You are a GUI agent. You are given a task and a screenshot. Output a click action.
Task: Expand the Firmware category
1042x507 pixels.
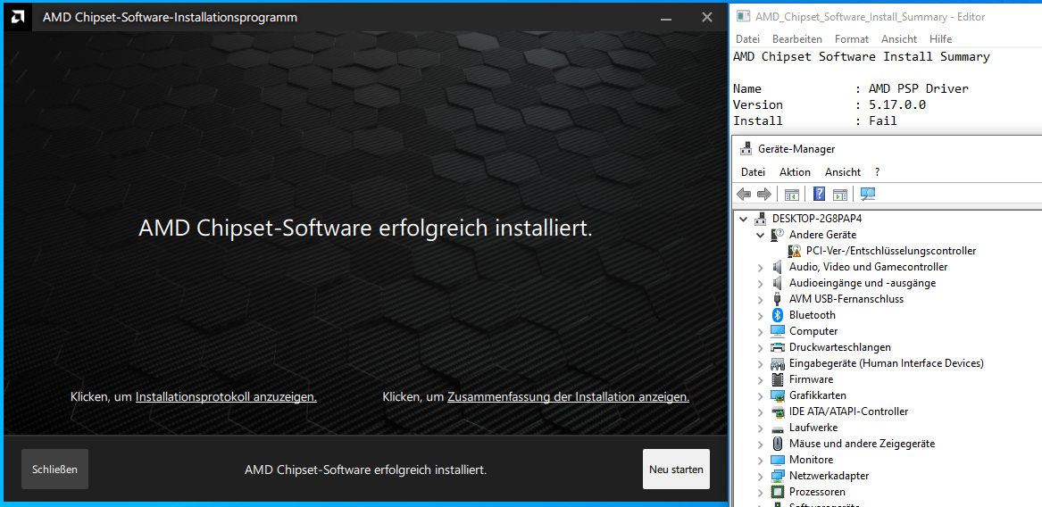(760, 379)
